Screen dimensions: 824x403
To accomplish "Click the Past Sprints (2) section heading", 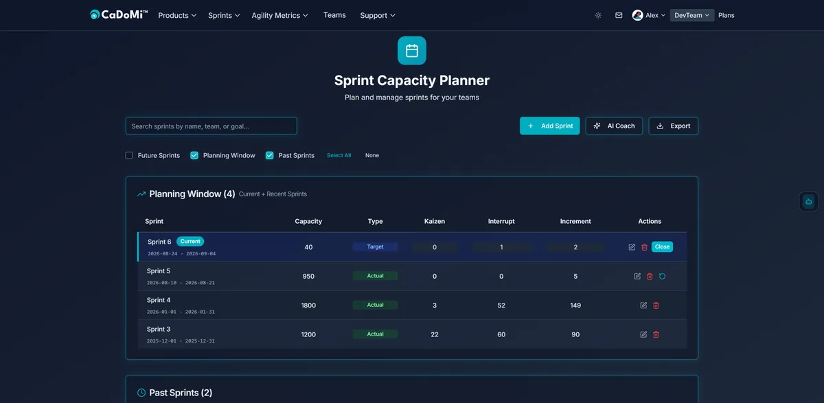I will 181,393.
